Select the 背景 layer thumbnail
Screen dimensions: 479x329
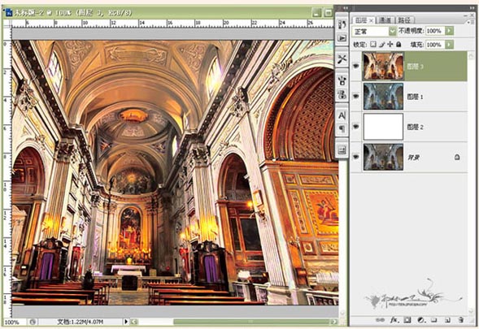tap(383, 157)
